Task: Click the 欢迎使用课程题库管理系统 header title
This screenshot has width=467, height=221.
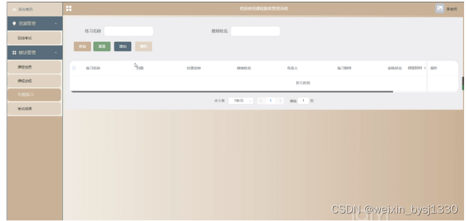Action: click(264, 9)
